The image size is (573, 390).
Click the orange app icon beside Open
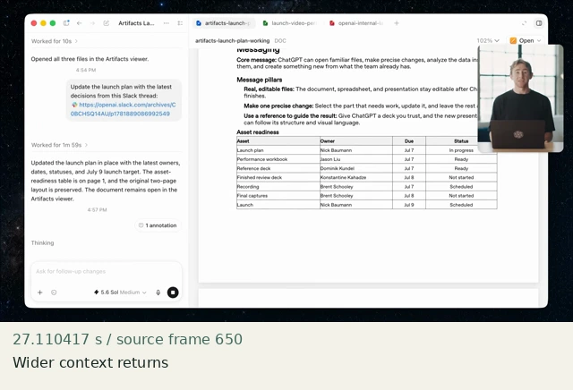tap(513, 40)
